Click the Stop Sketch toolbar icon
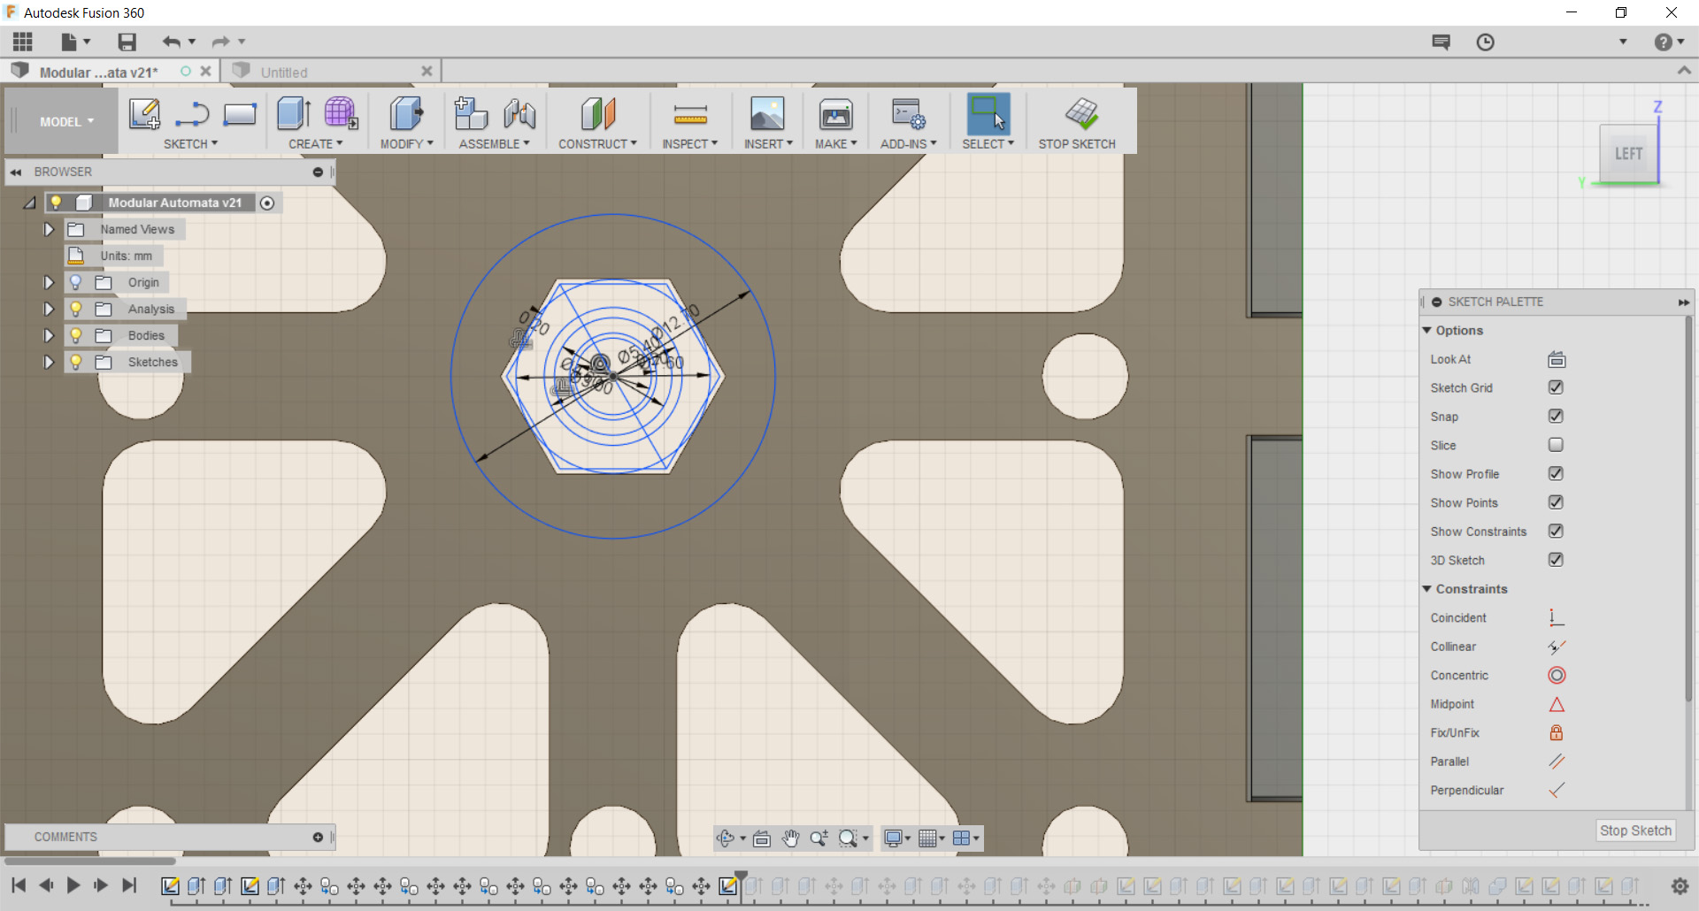 tap(1081, 114)
